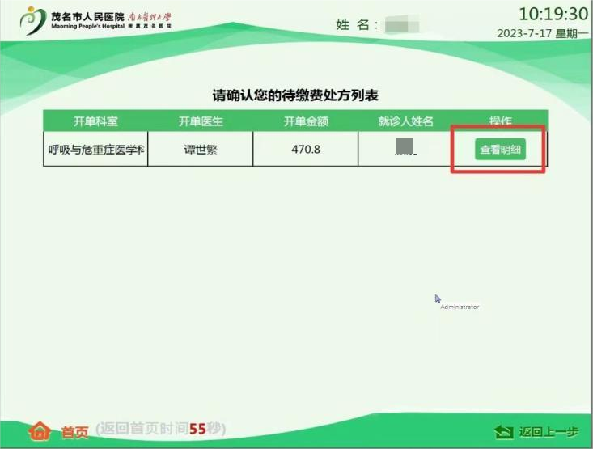Viewport: 593px width, 449px height.
Task: Click the orange home house icon
Action: pyautogui.click(x=40, y=430)
